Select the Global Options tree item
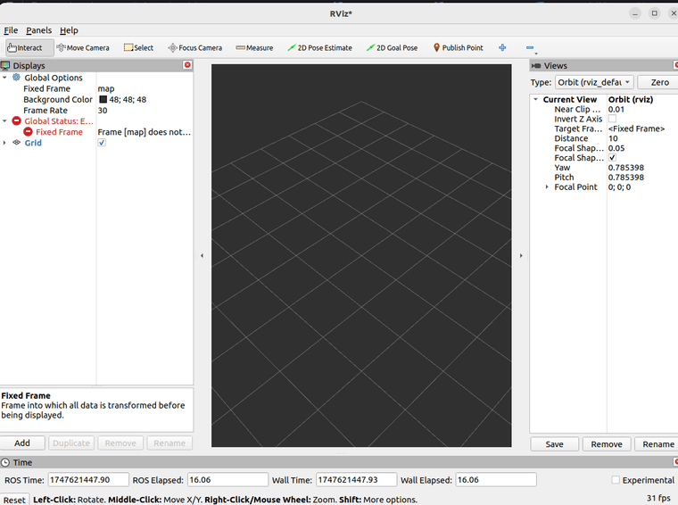This screenshot has width=678, height=505. click(54, 78)
